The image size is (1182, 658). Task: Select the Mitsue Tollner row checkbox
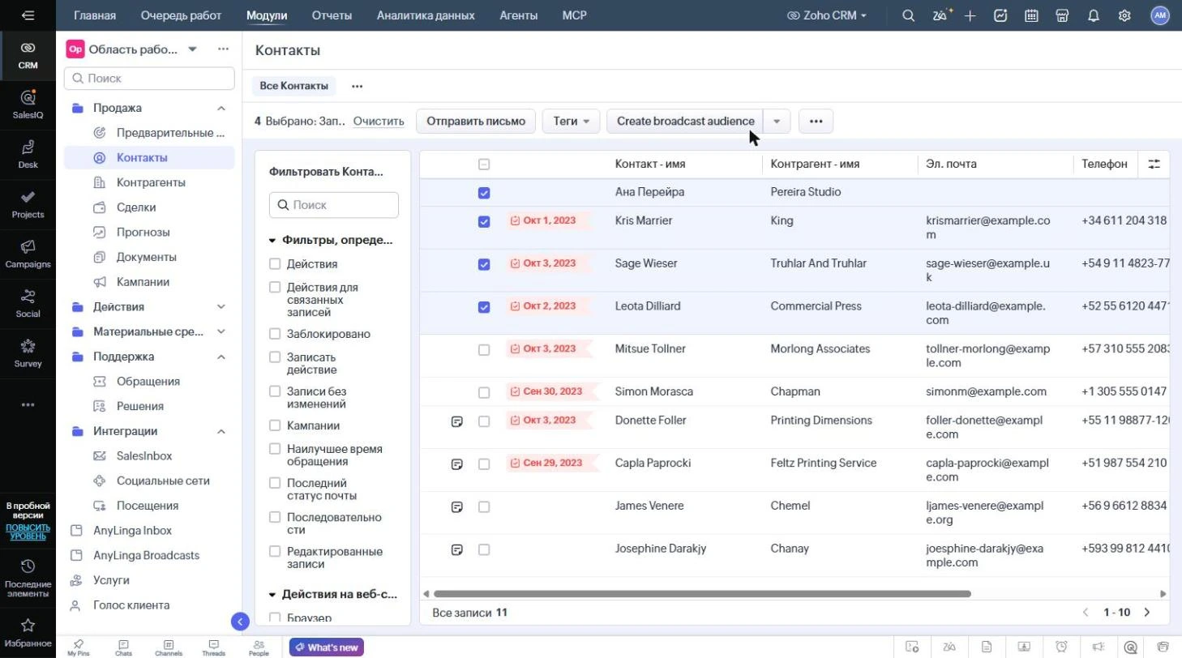[484, 350]
